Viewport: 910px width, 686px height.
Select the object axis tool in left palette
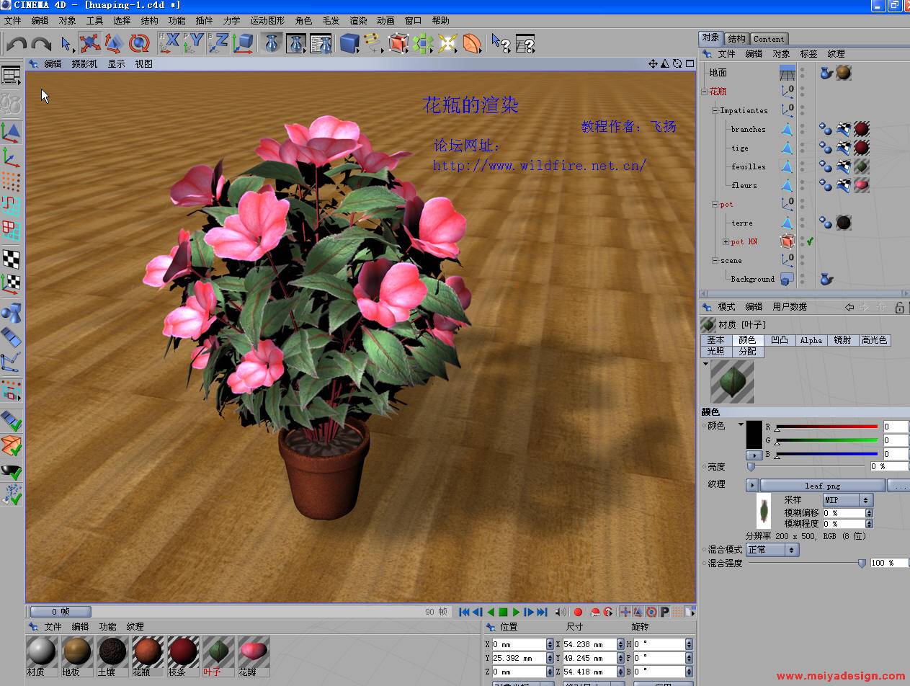(x=11, y=157)
